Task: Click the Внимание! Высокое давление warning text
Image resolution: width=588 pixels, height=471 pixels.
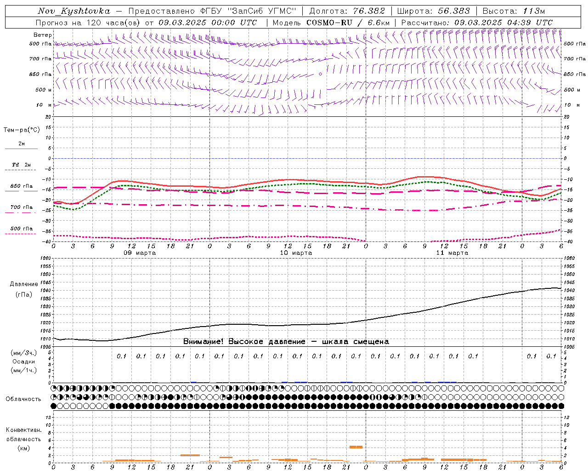Action: pos(286,342)
